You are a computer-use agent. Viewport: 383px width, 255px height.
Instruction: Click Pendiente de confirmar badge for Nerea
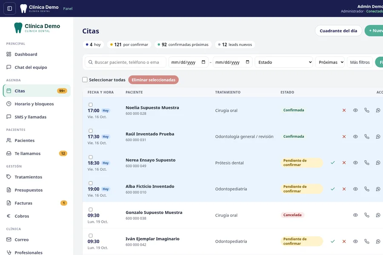point(302,163)
